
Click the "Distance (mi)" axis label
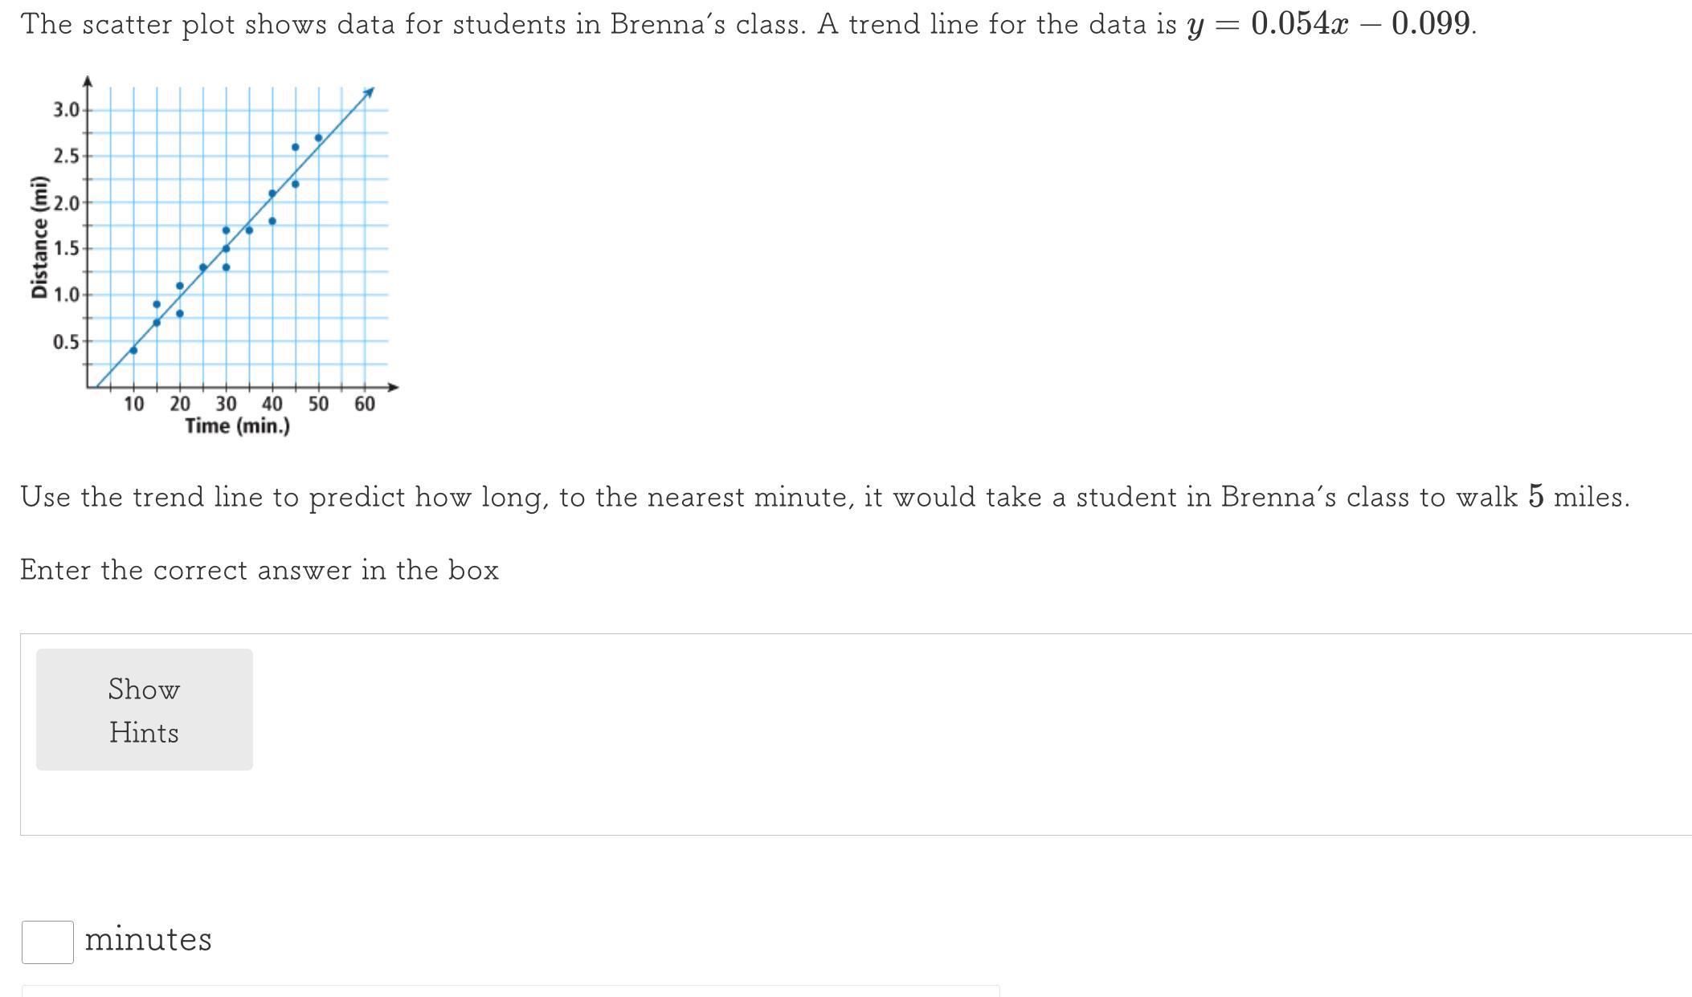(38, 248)
